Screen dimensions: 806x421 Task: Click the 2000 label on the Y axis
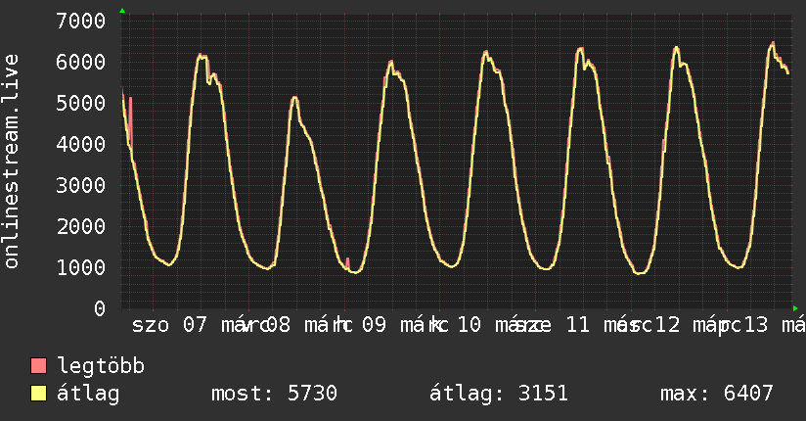(x=81, y=227)
